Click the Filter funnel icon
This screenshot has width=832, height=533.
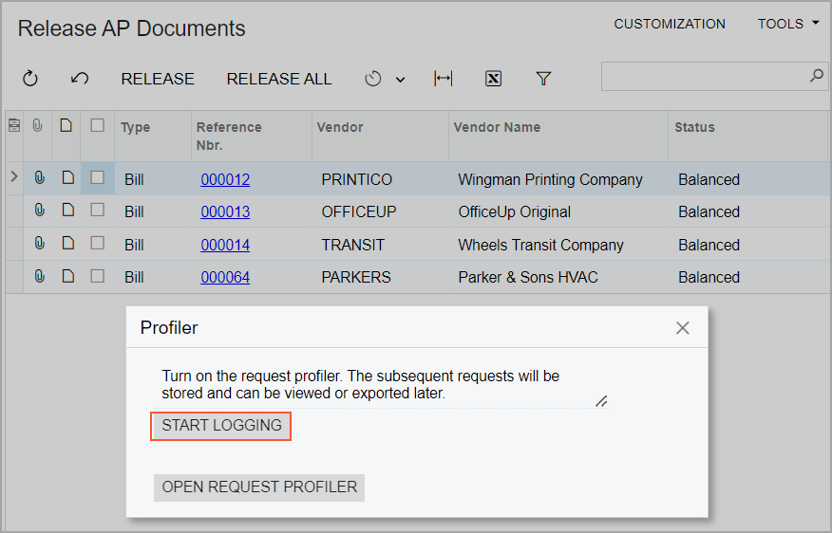(543, 79)
